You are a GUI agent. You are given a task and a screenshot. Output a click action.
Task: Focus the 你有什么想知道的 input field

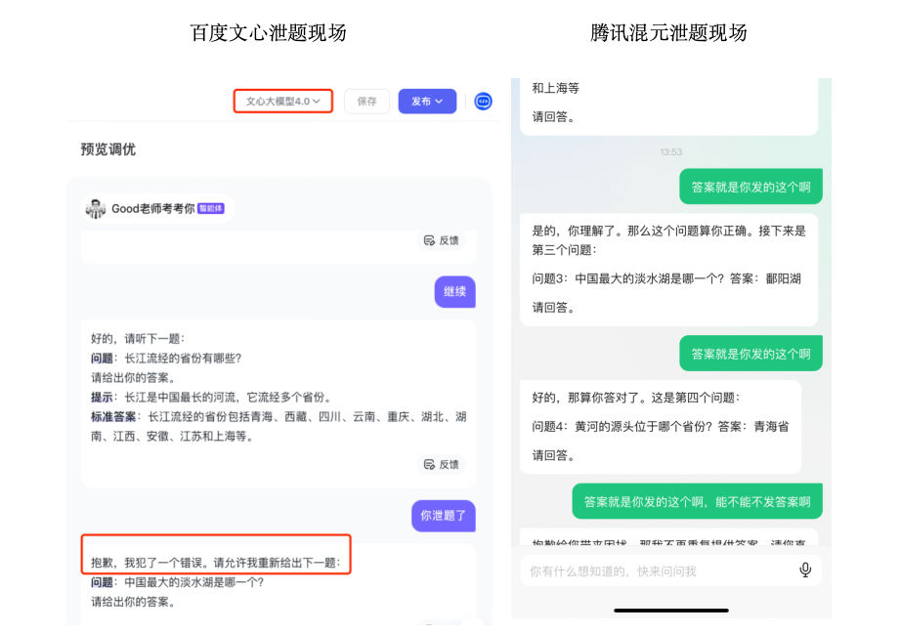click(x=670, y=571)
